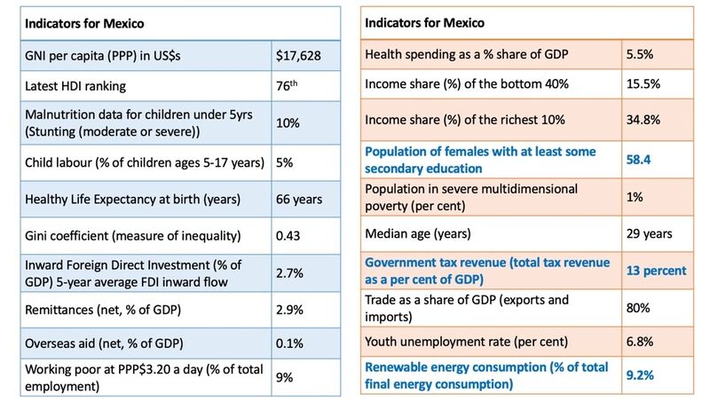Select the Child labour 5% value
Screen dimensions: 710x402
point(284,162)
